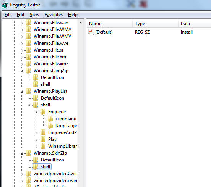Open the File menu
The height and width of the screenshot is (187, 211).
click(8, 15)
